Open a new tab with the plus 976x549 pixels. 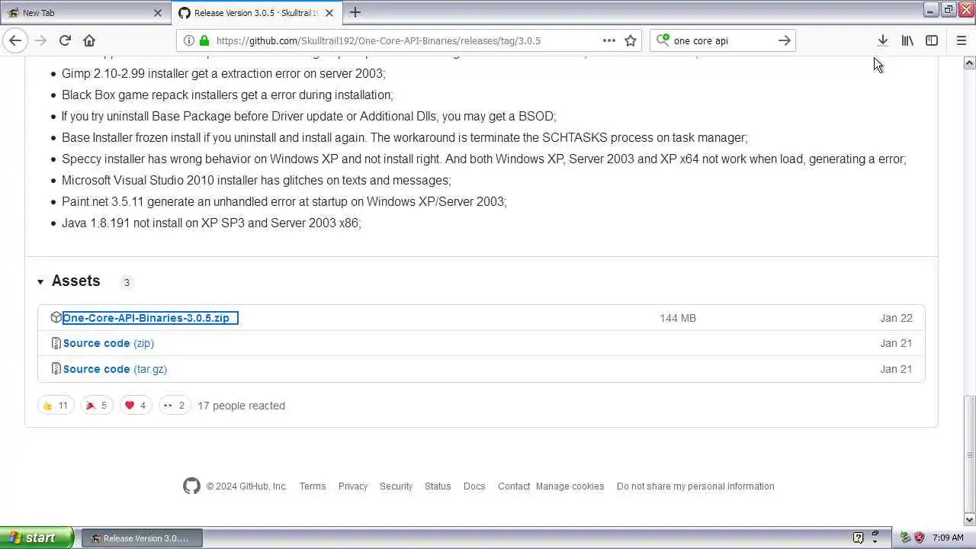(x=355, y=12)
